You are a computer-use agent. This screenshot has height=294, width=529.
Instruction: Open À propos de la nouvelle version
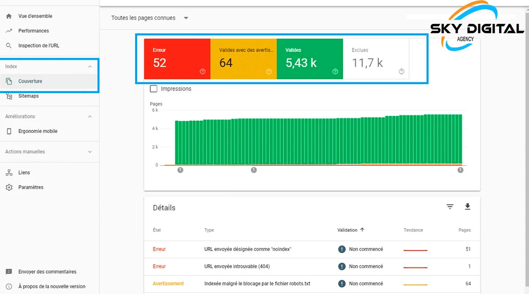click(x=52, y=286)
